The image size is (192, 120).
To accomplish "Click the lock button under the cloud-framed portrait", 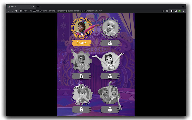I will (x=82, y=109).
